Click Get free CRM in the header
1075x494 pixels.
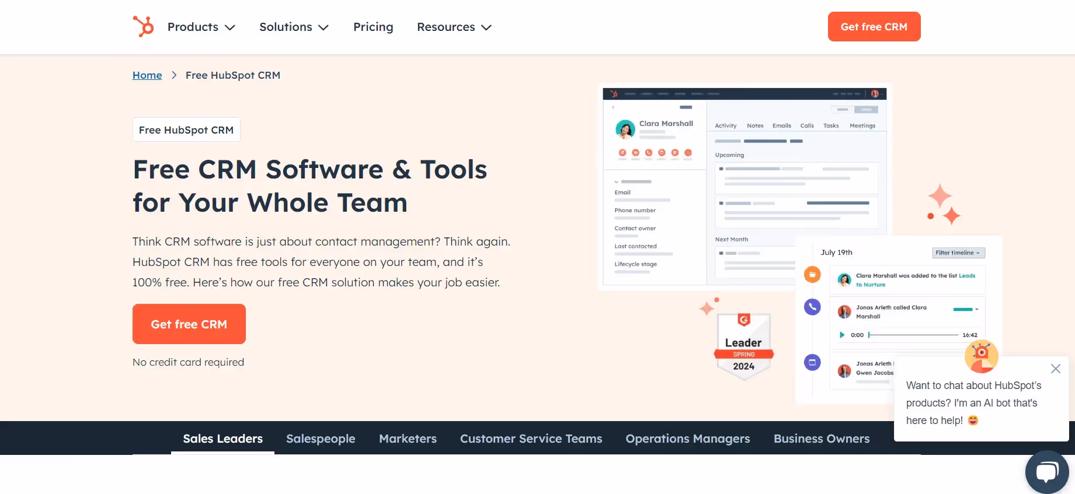tap(874, 27)
